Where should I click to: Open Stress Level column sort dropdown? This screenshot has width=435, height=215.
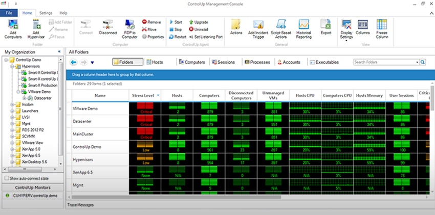click(x=158, y=95)
